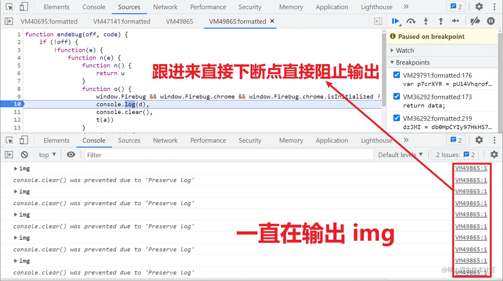Click the 2 Issues button in console toolbar

455,155
